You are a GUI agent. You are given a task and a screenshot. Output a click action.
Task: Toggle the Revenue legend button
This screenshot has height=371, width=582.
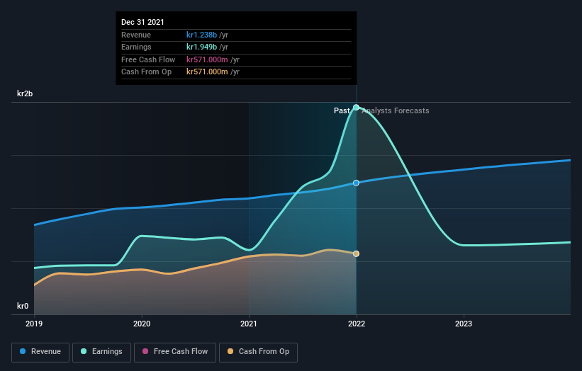pyautogui.click(x=40, y=352)
